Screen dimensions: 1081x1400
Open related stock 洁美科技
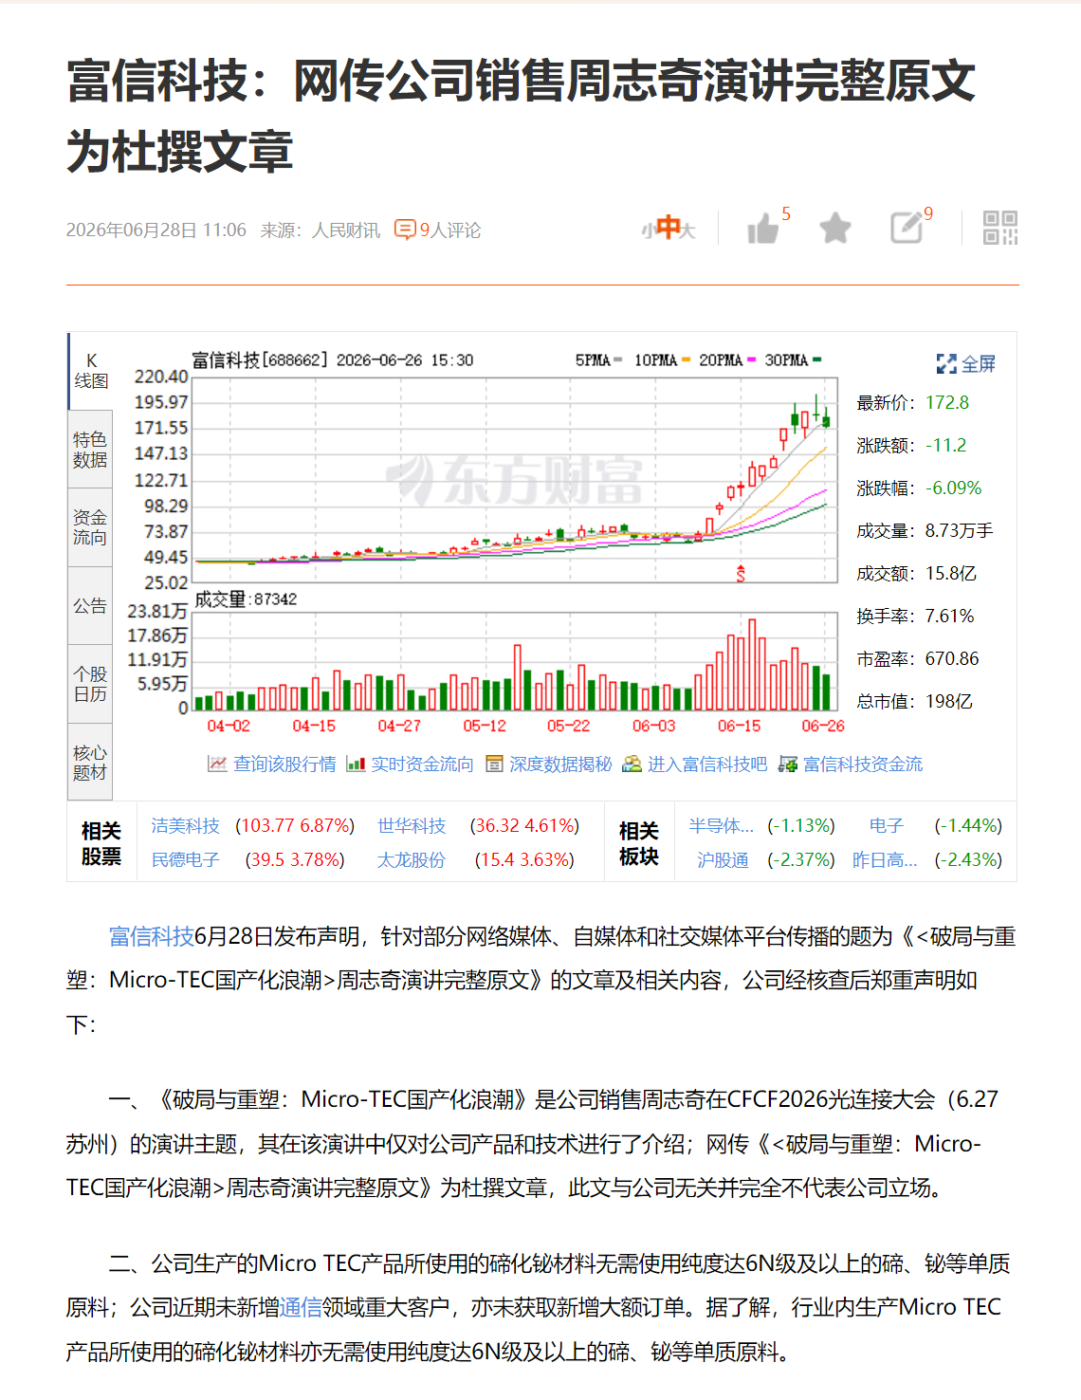click(x=186, y=826)
